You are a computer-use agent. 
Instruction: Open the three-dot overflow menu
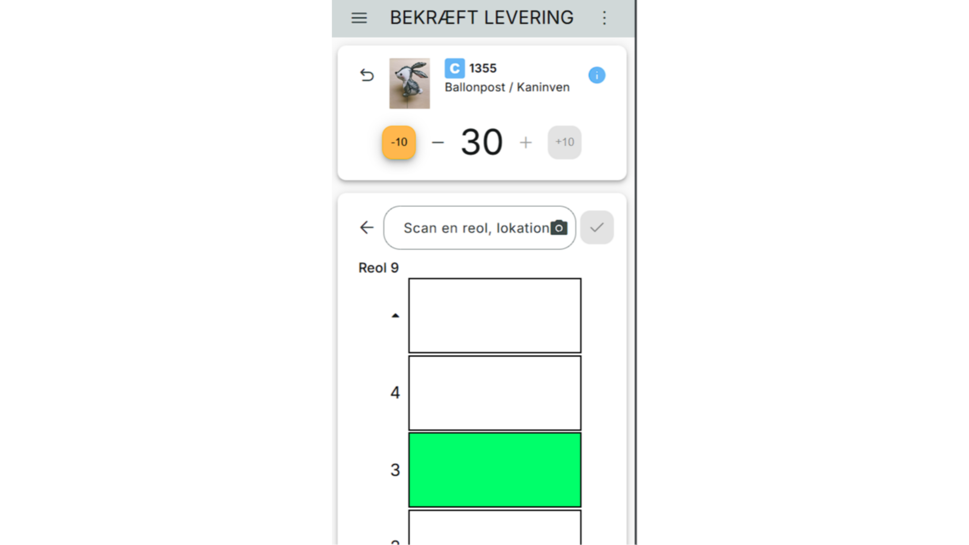(x=604, y=18)
